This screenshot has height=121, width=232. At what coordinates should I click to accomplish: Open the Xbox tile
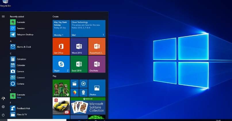click(61, 88)
